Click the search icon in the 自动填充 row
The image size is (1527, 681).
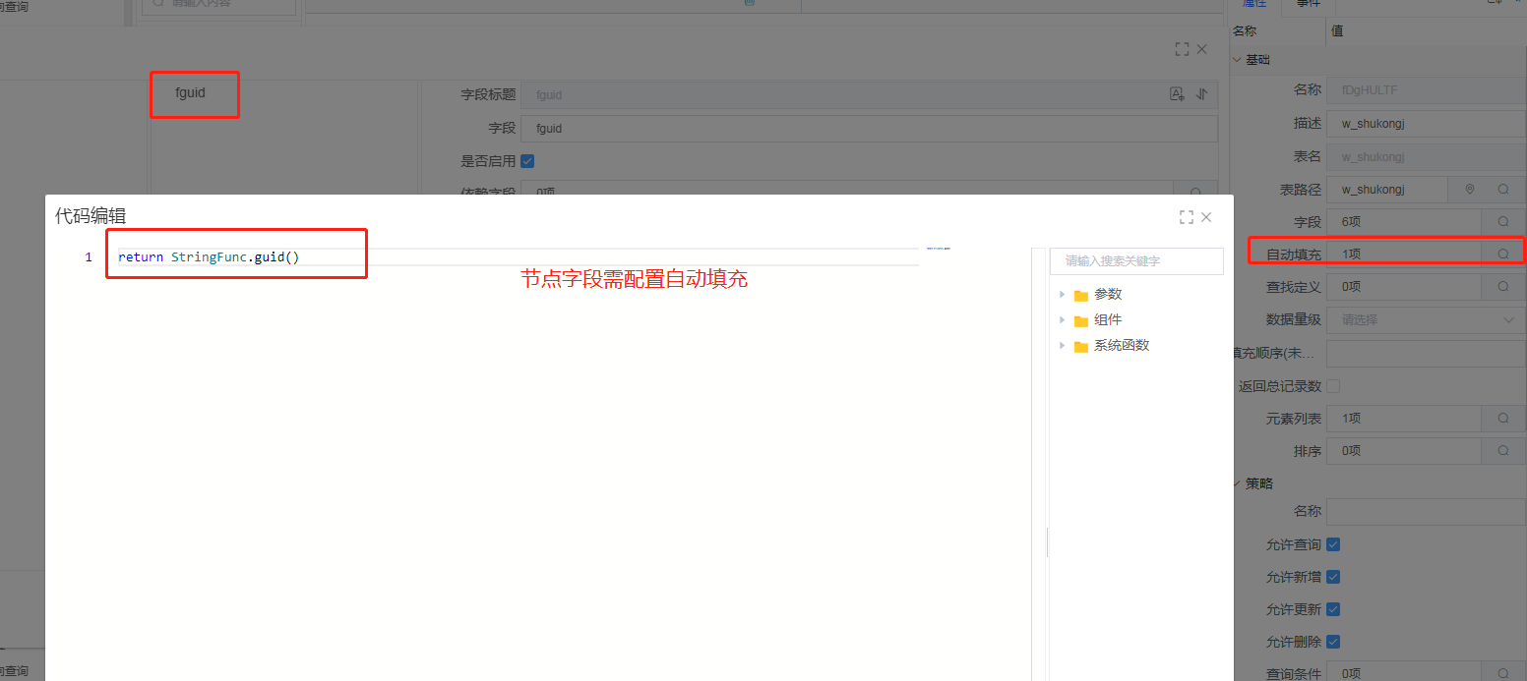[1502, 255]
